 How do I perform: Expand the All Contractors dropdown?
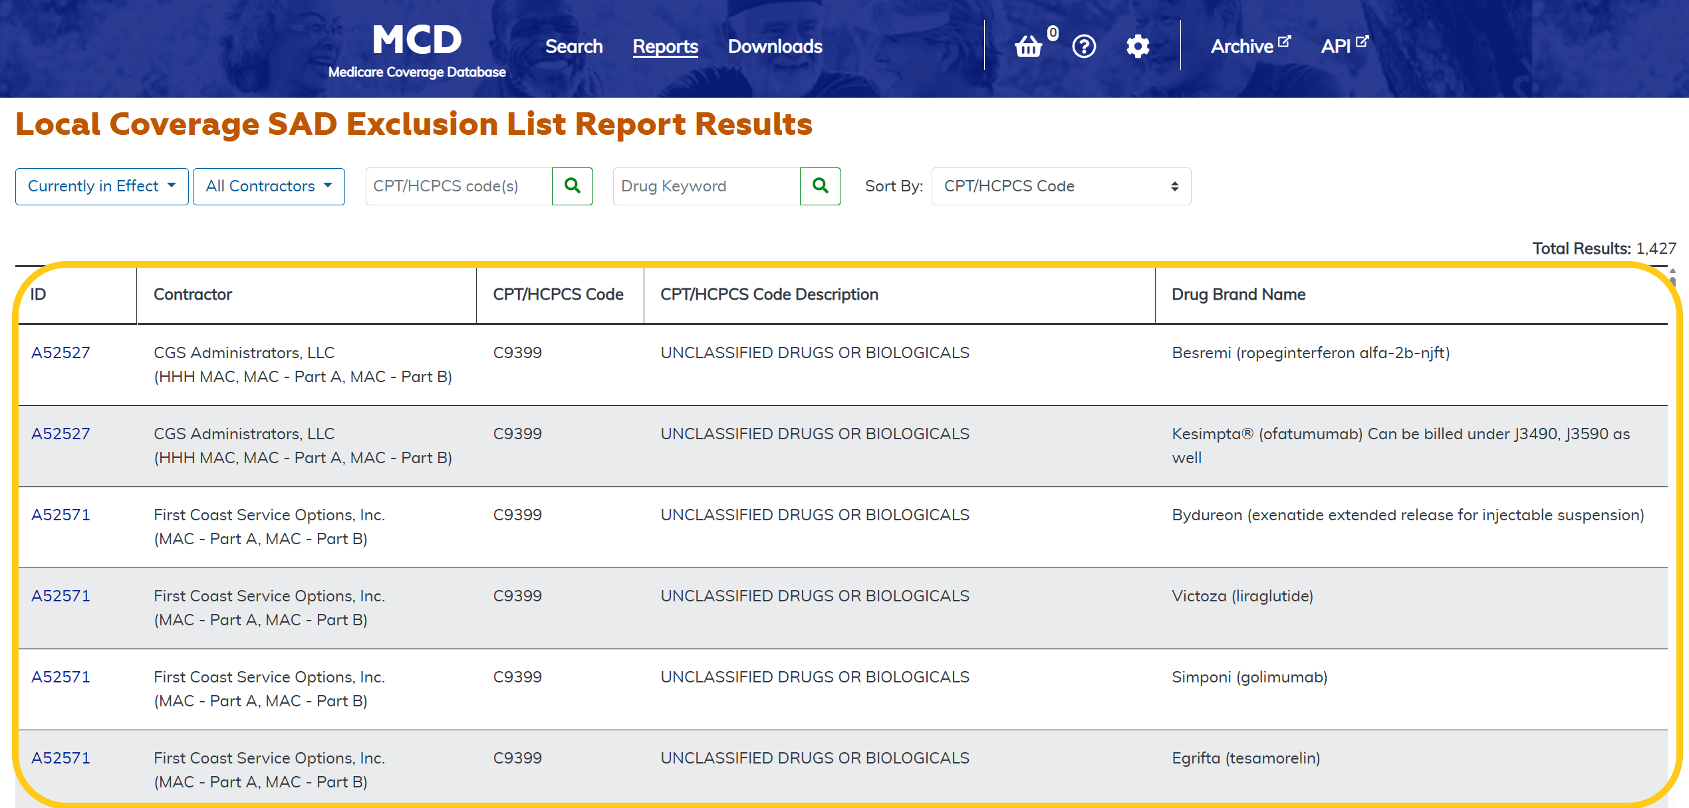(x=269, y=186)
